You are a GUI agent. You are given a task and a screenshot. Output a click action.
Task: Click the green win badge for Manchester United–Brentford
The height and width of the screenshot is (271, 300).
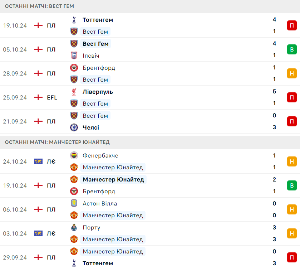tap(292, 185)
